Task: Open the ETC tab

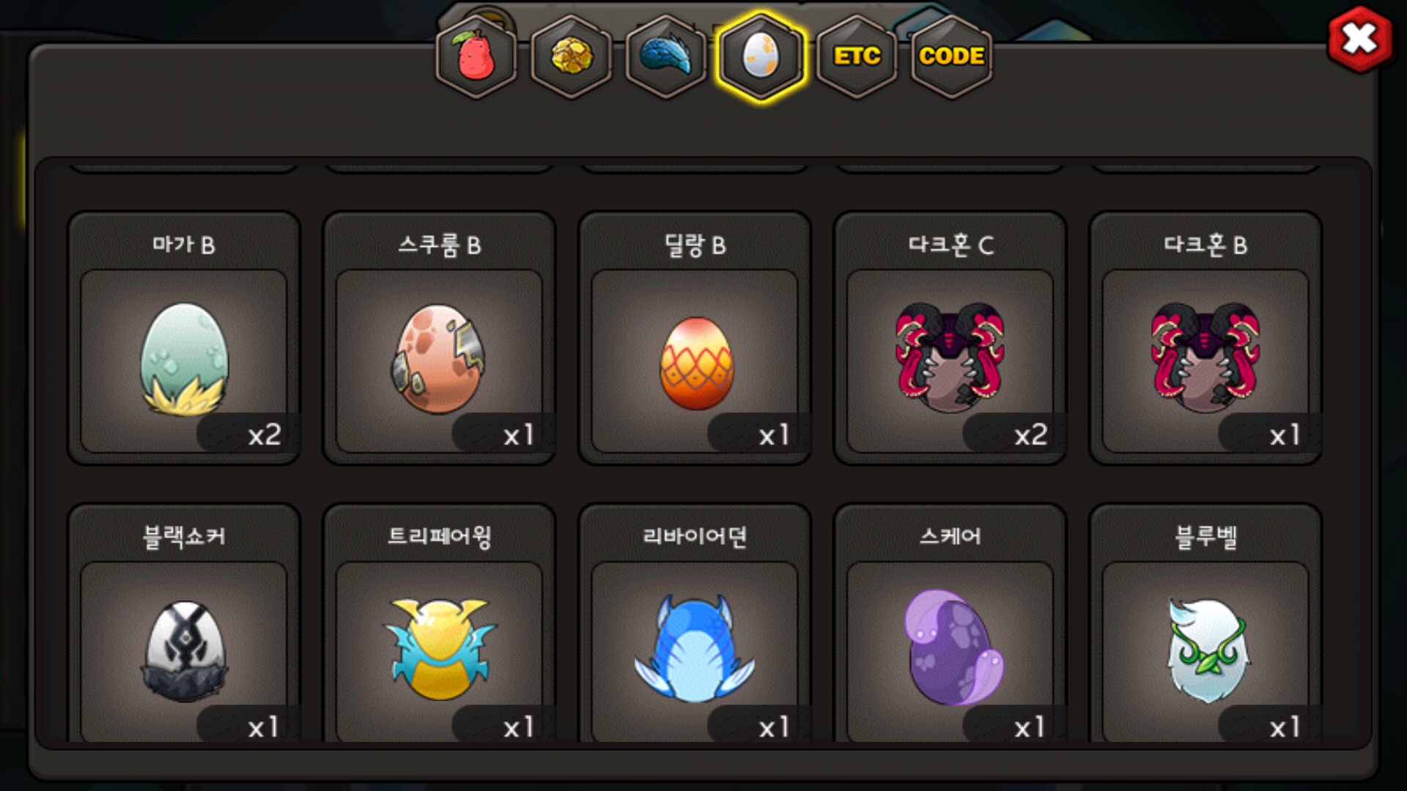Action: click(x=857, y=56)
